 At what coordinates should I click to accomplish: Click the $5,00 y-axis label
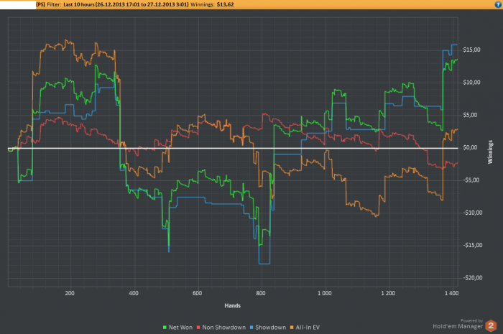pos(470,115)
